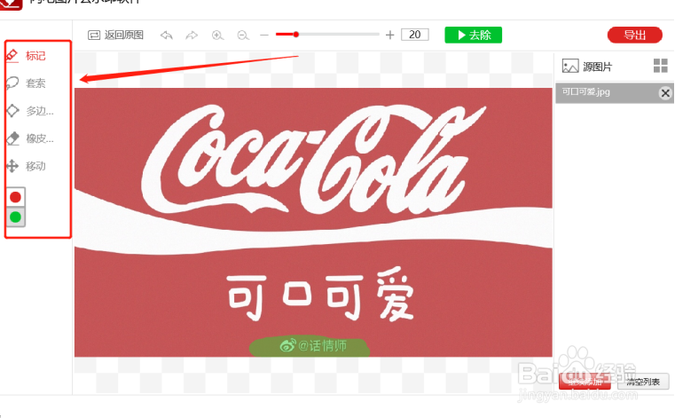Decrease brush size with minus button

[x=264, y=35]
